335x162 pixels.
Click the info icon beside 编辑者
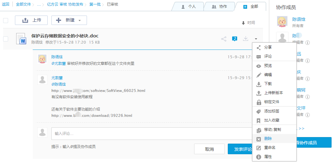click(x=307, y=43)
